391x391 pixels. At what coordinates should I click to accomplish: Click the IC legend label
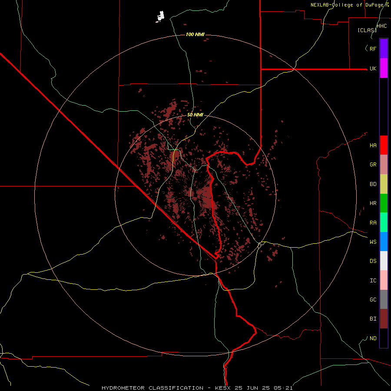click(x=373, y=281)
